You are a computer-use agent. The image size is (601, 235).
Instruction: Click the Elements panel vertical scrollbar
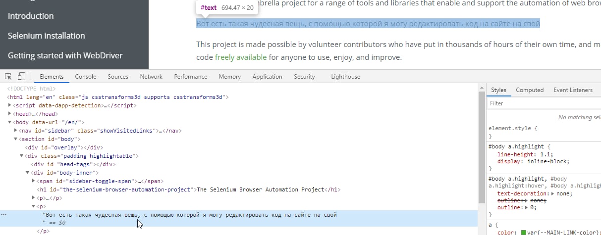click(481, 148)
